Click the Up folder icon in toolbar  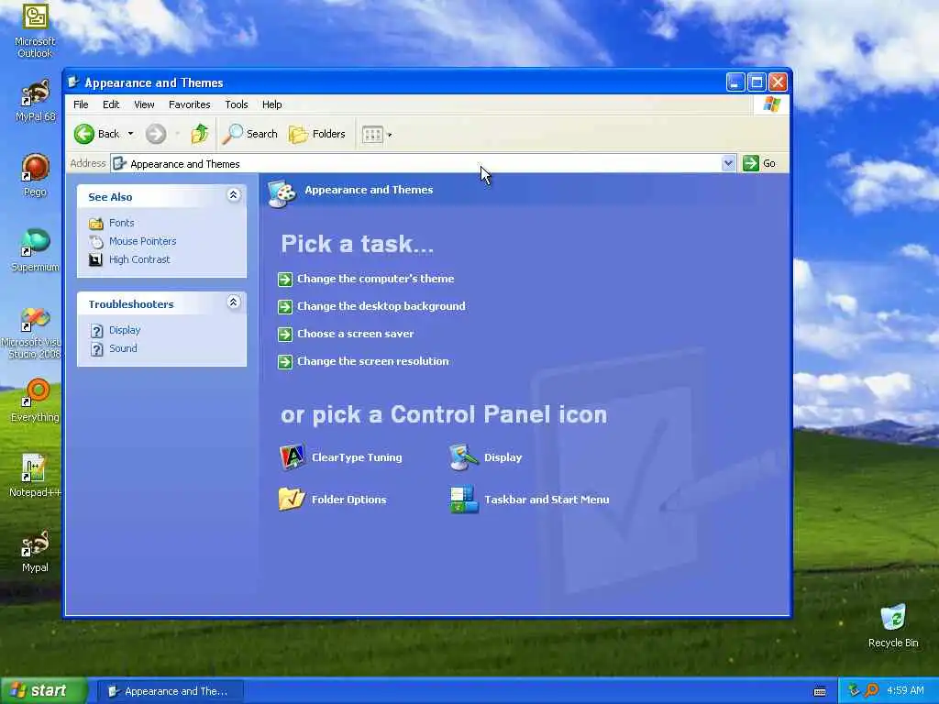click(x=199, y=134)
